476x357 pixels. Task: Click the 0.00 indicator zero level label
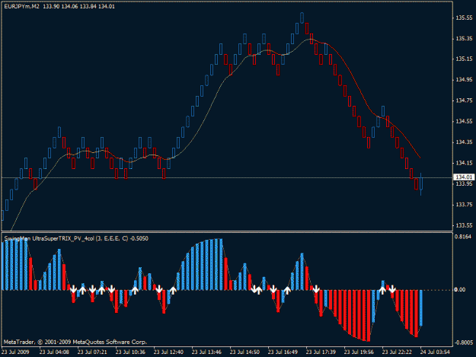tap(460, 290)
